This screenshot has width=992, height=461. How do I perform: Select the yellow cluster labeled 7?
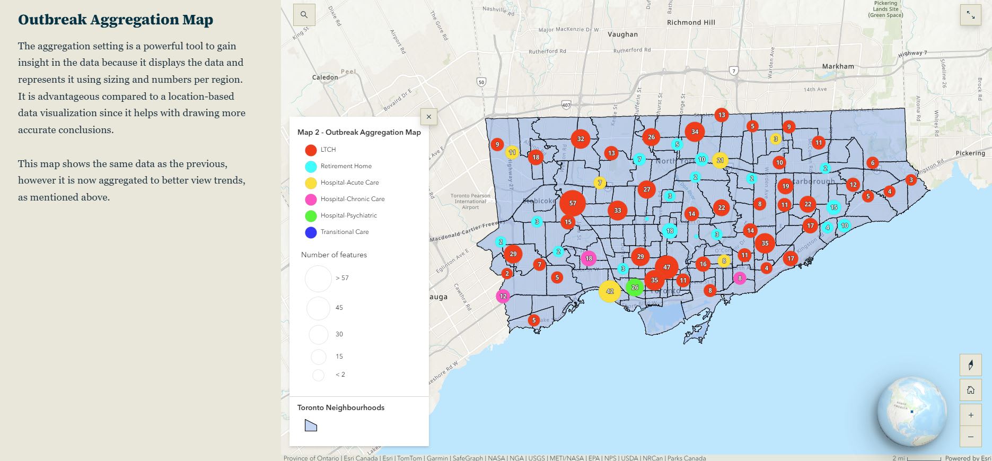tap(600, 183)
